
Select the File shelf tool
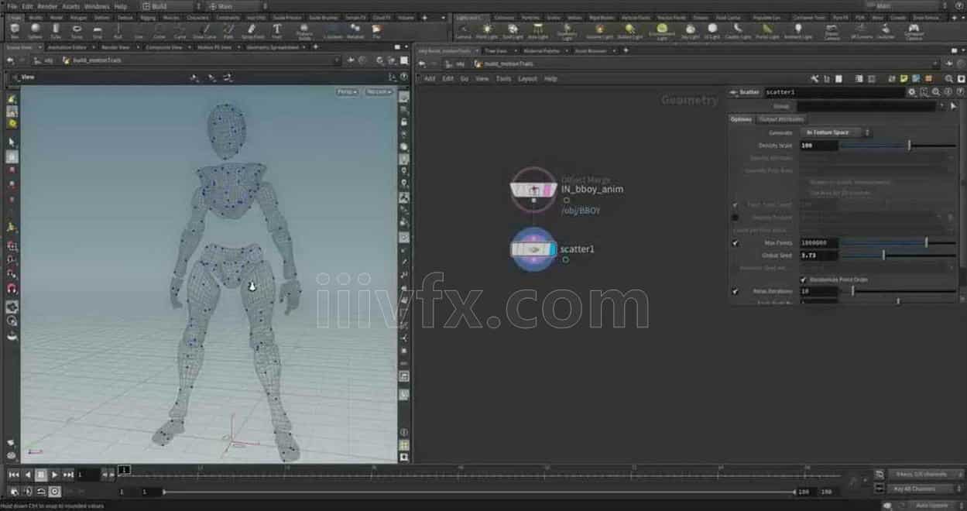(x=376, y=31)
